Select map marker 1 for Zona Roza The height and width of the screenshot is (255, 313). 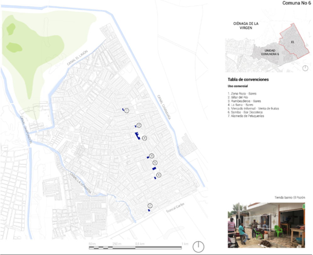tap(127, 110)
